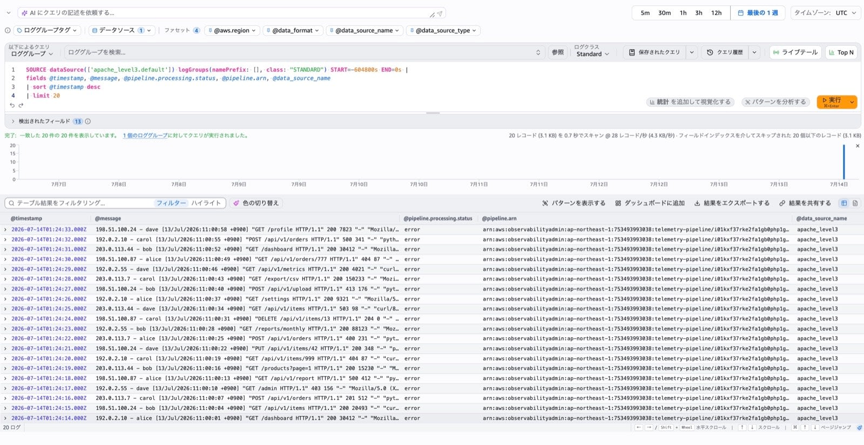Select the フィルター mode toggle
The width and height of the screenshot is (864, 445).
[x=171, y=203]
